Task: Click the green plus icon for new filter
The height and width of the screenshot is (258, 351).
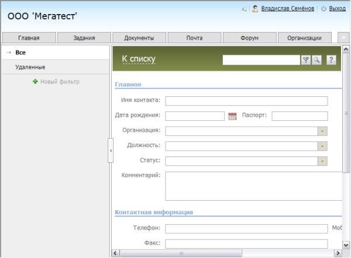Action: pyautogui.click(x=35, y=82)
